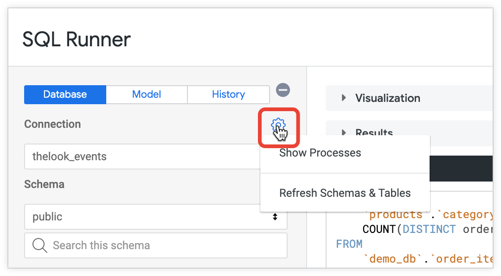Viewport: 501px width, 276px height.
Task: Switch to the Database tab
Action: click(x=65, y=94)
